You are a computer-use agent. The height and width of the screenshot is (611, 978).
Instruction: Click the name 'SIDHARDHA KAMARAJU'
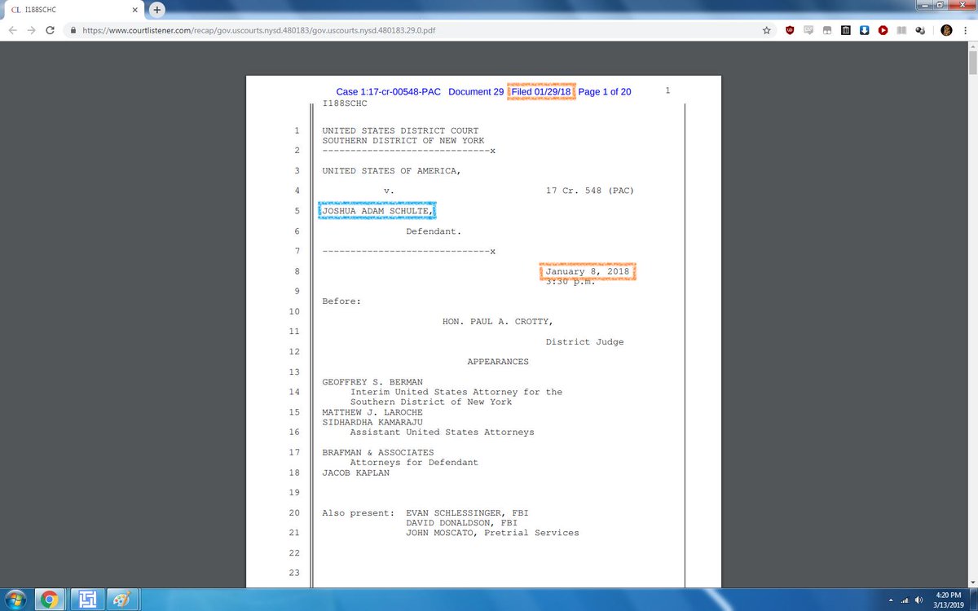(372, 422)
